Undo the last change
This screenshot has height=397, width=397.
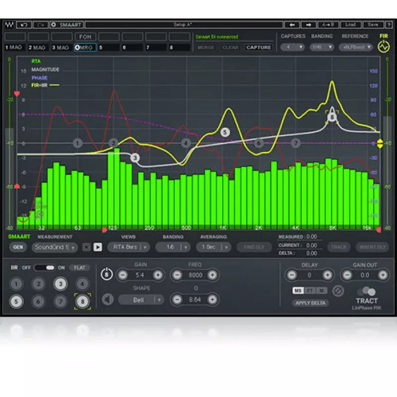24,25
